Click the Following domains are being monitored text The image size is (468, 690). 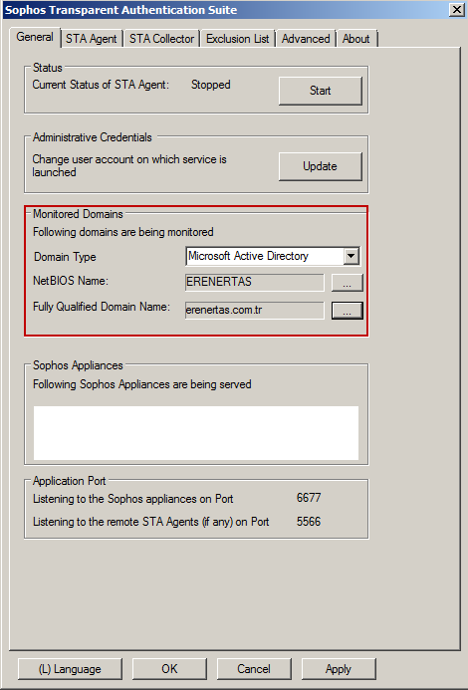pyautogui.click(x=123, y=232)
